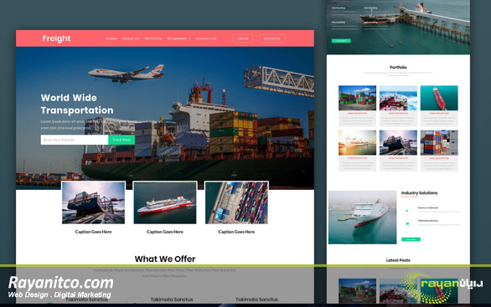Click the large white ferry photo beside Industry Solutions
Image resolution: width=491 pixels, height=307 pixels.
tap(362, 217)
